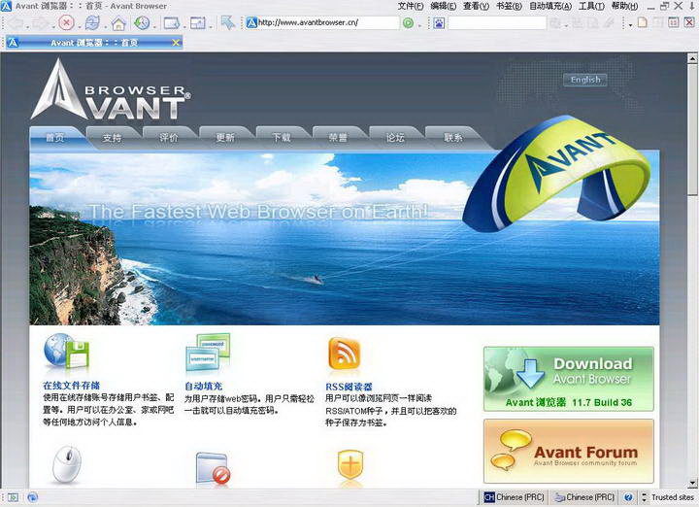The image size is (699, 507).
Task: Click the white mouse feature icon
Action: tap(67, 464)
